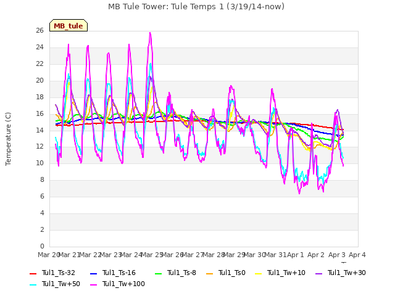
Task: Click the Mar 25 x-axis label
Action: coord(152,255)
